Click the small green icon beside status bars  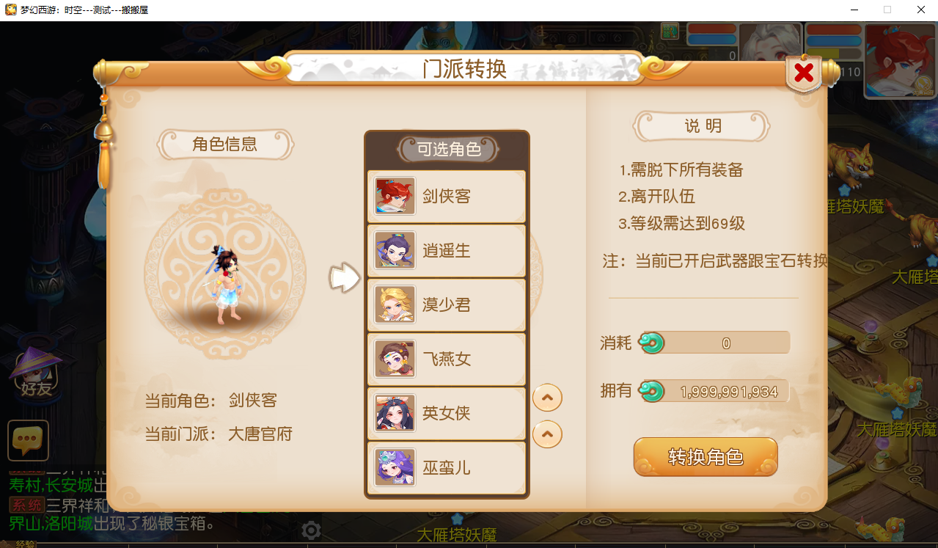[670, 31]
